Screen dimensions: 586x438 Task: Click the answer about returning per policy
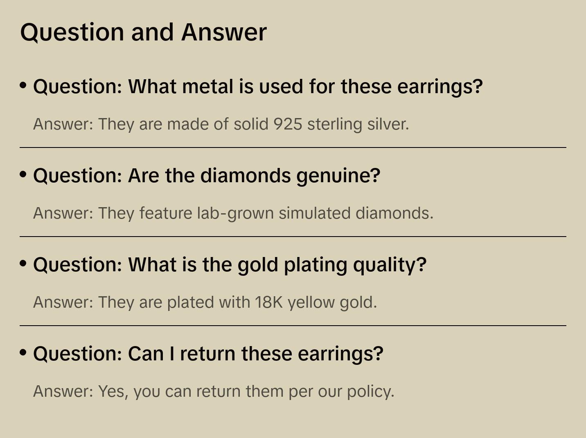pos(214,391)
